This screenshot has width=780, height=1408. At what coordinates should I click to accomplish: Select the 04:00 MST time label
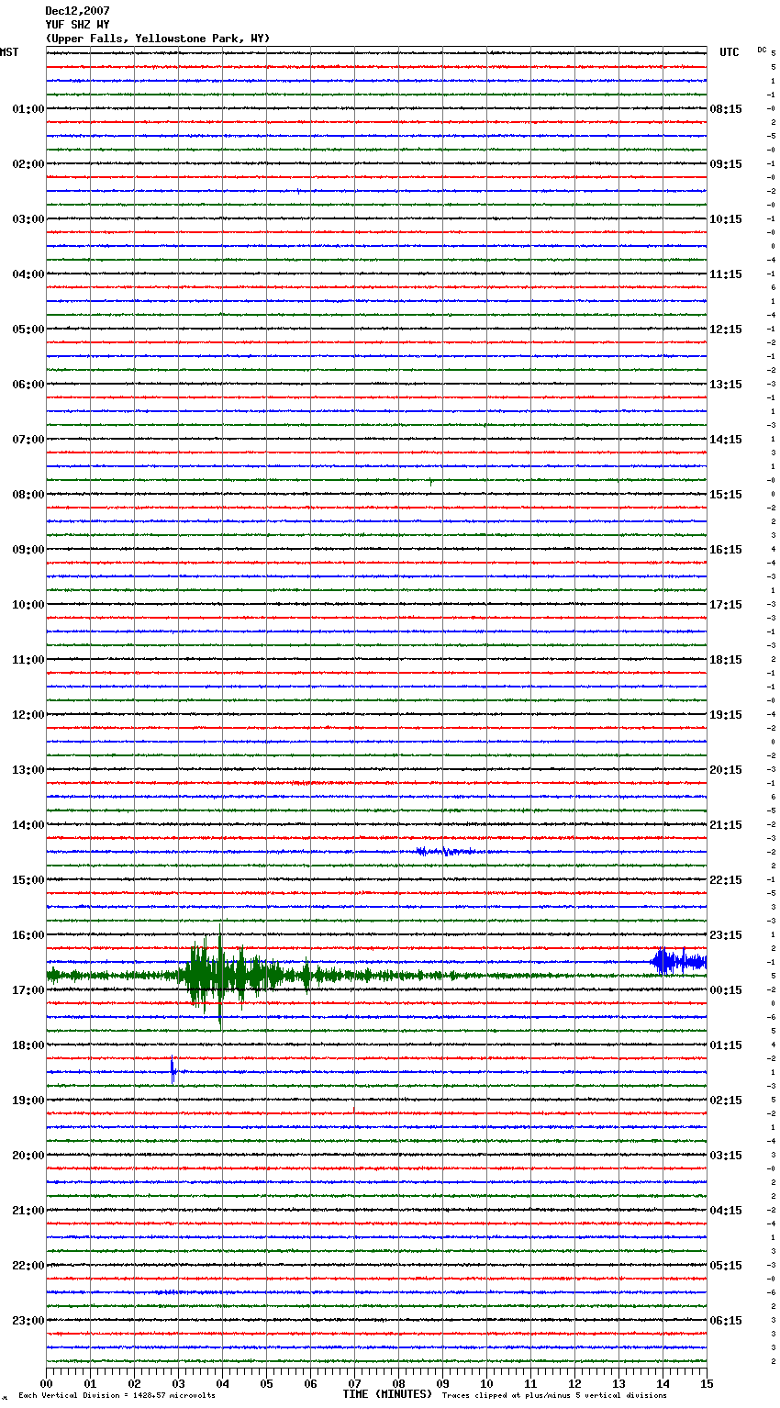(x=28, y=274)
